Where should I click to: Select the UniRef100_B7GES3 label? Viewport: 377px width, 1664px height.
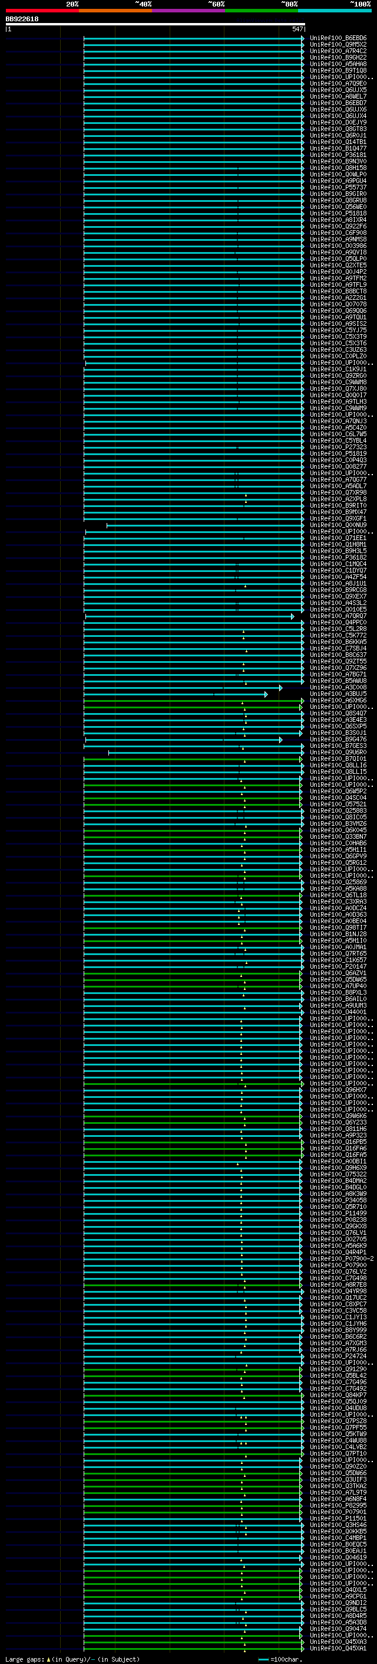click(x=338, y=746)
